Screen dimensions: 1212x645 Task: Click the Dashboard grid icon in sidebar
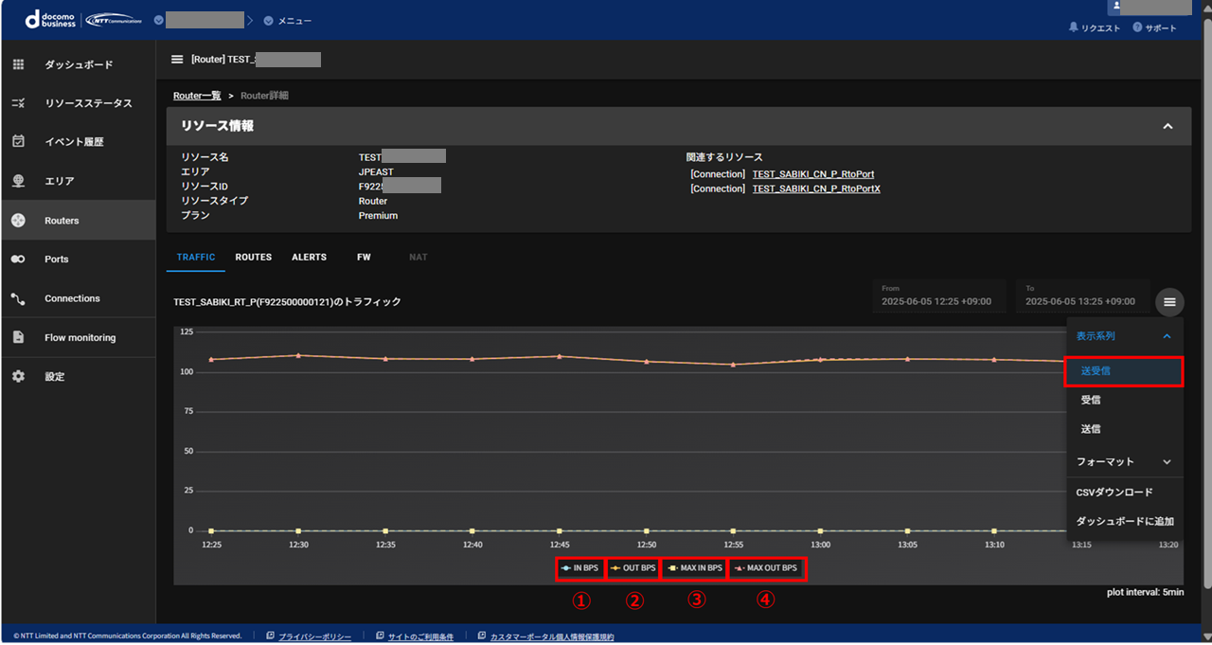pyautogui.click(x=18, y=64)
